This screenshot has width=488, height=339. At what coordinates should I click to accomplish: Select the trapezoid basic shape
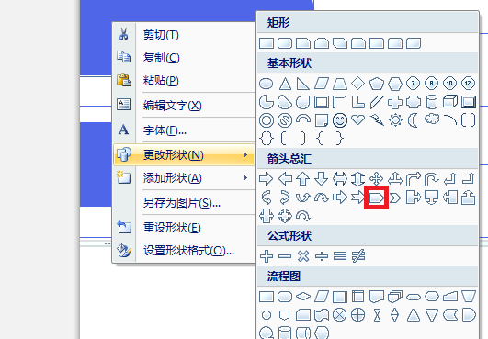click(x=340, y=84)
